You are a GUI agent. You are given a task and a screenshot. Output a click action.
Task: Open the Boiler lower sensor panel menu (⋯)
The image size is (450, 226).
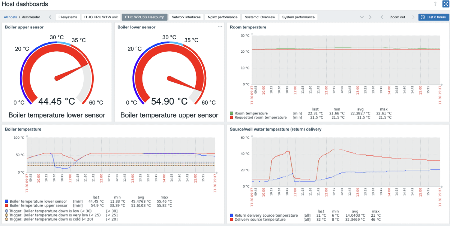220,26
